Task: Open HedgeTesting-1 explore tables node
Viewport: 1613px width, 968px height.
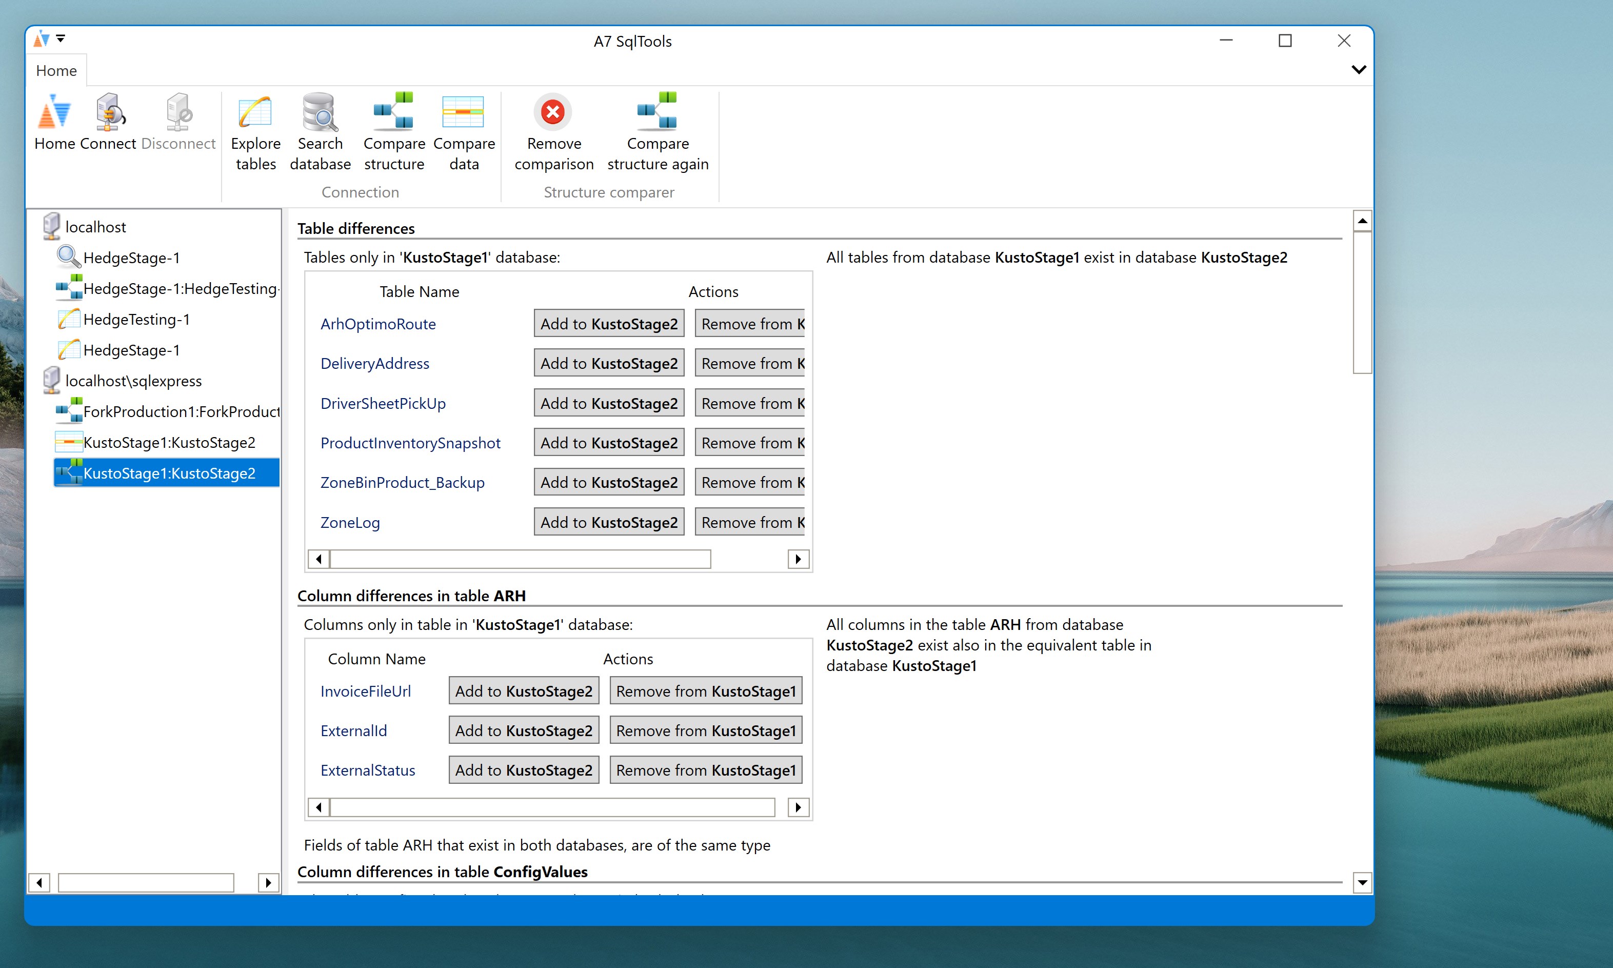Action: 136,320
